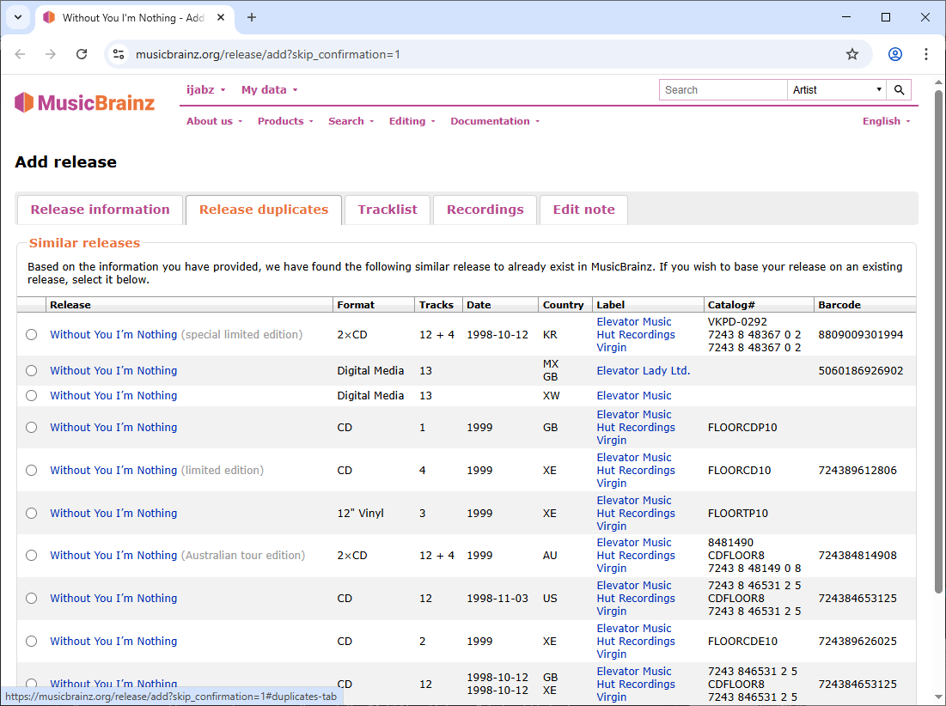Click catalog number FLOORTP10
Screen dimensions: 946x706
[738, 513]
